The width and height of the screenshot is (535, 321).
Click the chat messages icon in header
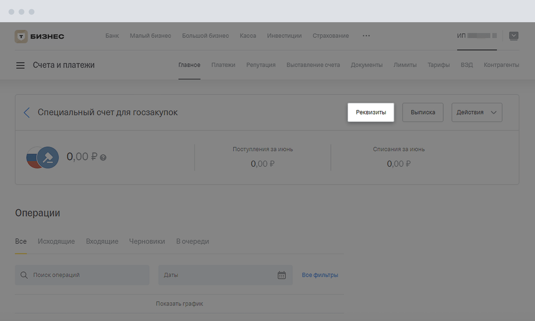tap(514, 36)
